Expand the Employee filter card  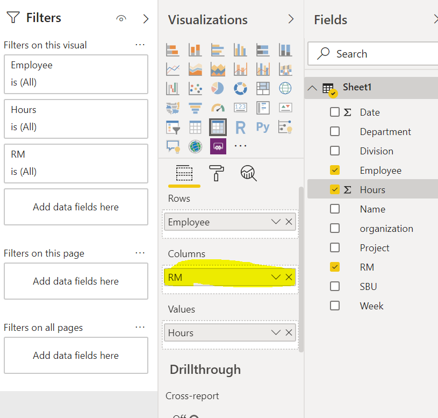[x=76, y=74]
